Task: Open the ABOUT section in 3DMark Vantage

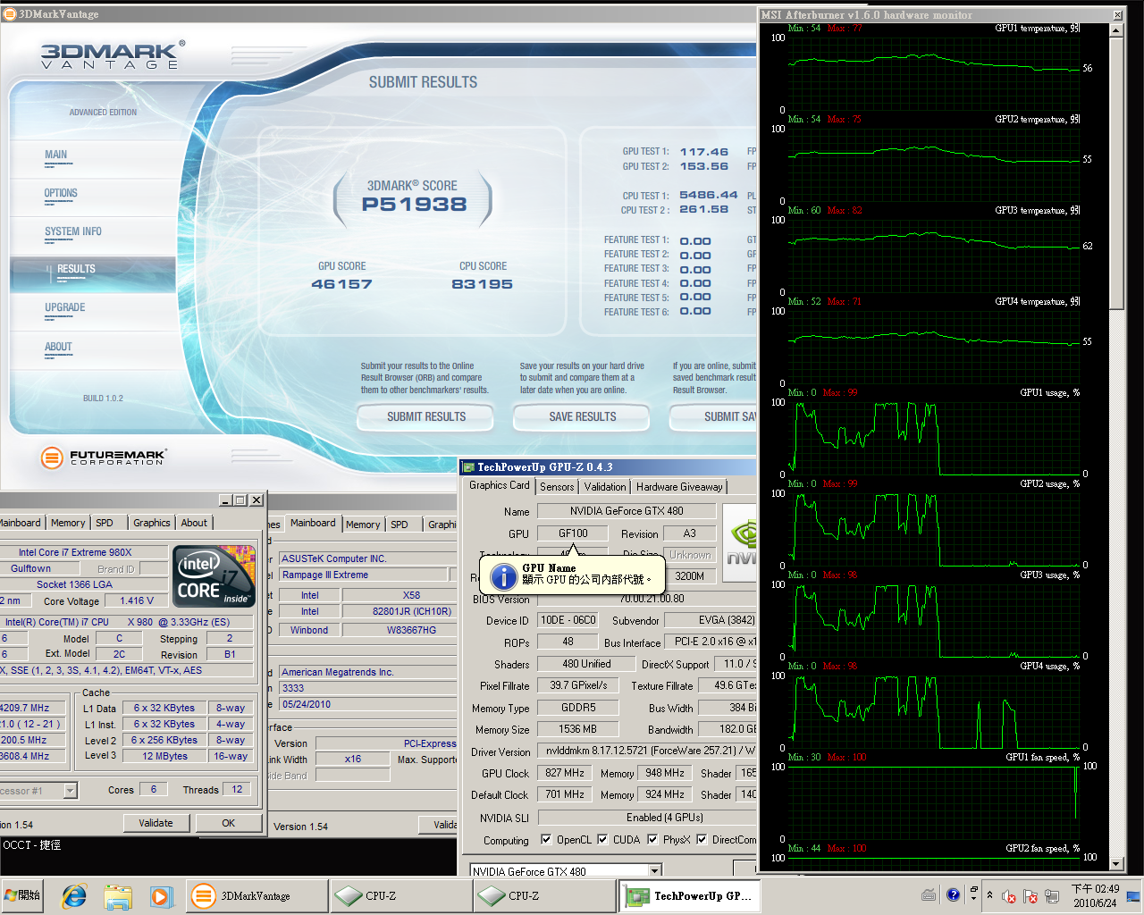Action: point(58,347)
